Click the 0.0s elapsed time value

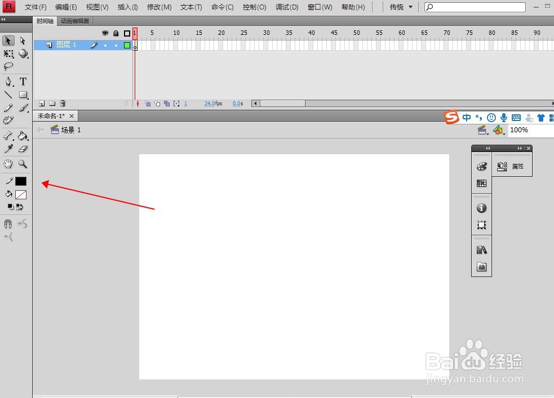pyautogui.click(x=238, y=104)
